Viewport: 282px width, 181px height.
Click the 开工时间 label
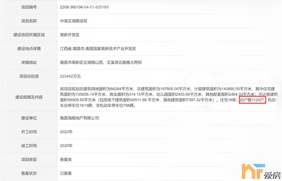(29, 132)
